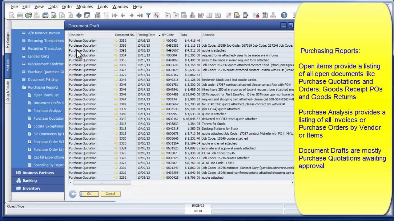
Task: Open the Purchase Analysis report
Action: pyautogui.click(x=47, y=111)
